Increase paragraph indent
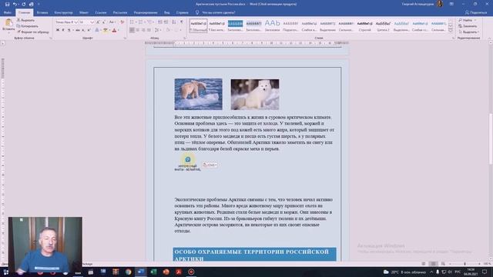Viewport: 493px width, 277px height. click(x=166, y=22)
